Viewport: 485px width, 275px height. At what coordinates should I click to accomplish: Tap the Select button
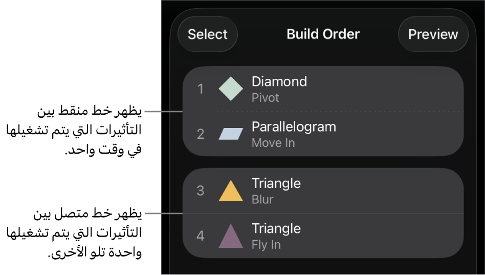[x=207, y=34]
